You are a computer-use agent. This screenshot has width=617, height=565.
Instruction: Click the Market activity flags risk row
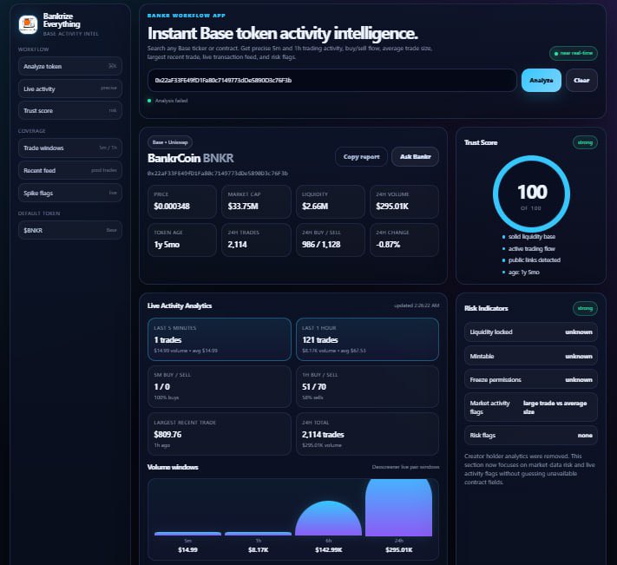531,407
